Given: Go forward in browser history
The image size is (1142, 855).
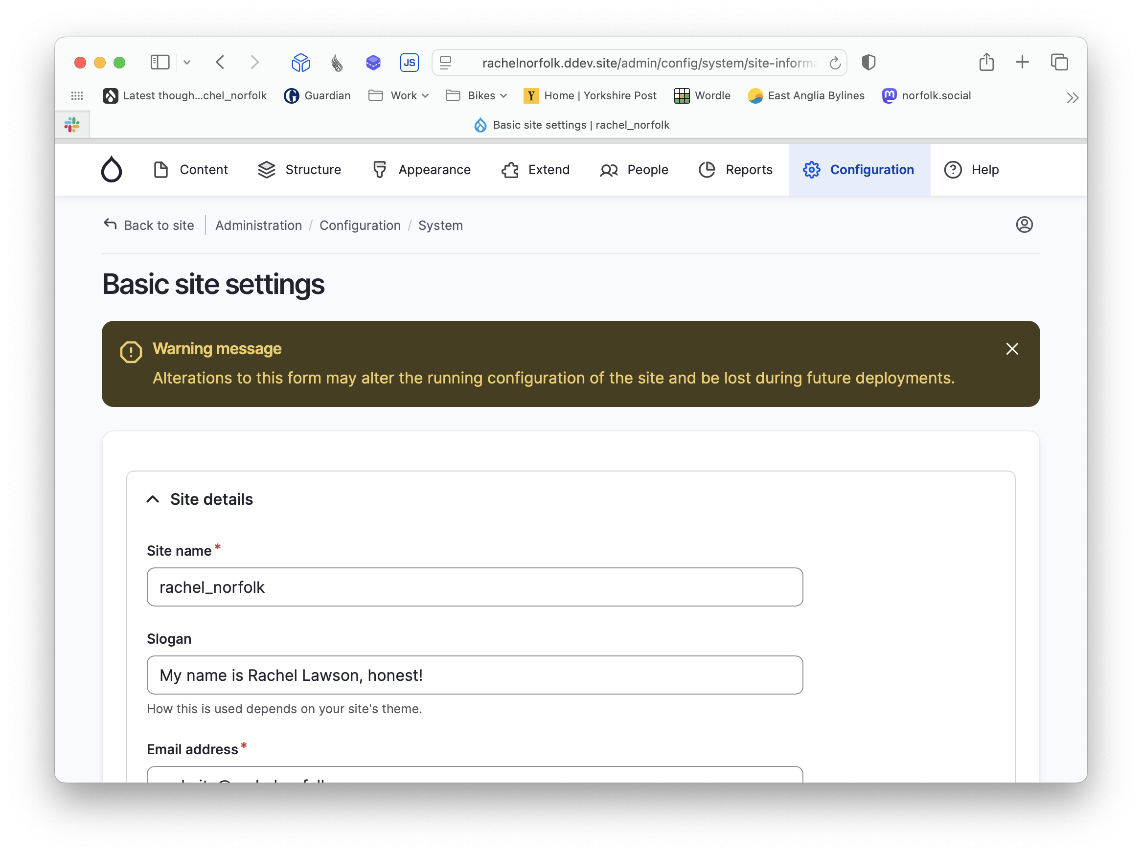Looking at the screenshot, I should 254,63.
